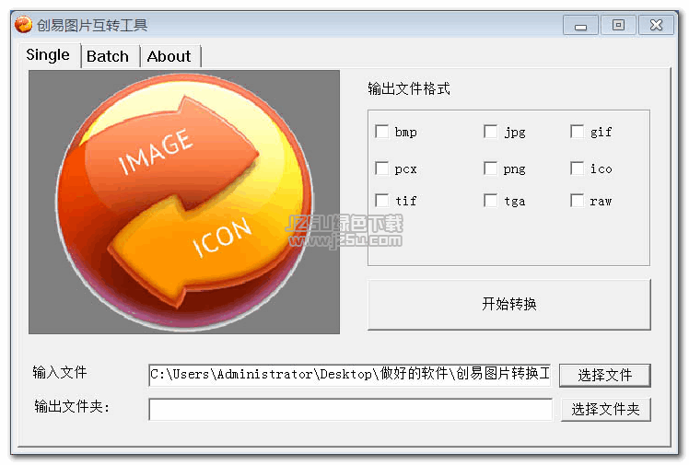689x465 pixels.
Task: Click the IMAGE ICON preview picture
Action: coord(184,202)
